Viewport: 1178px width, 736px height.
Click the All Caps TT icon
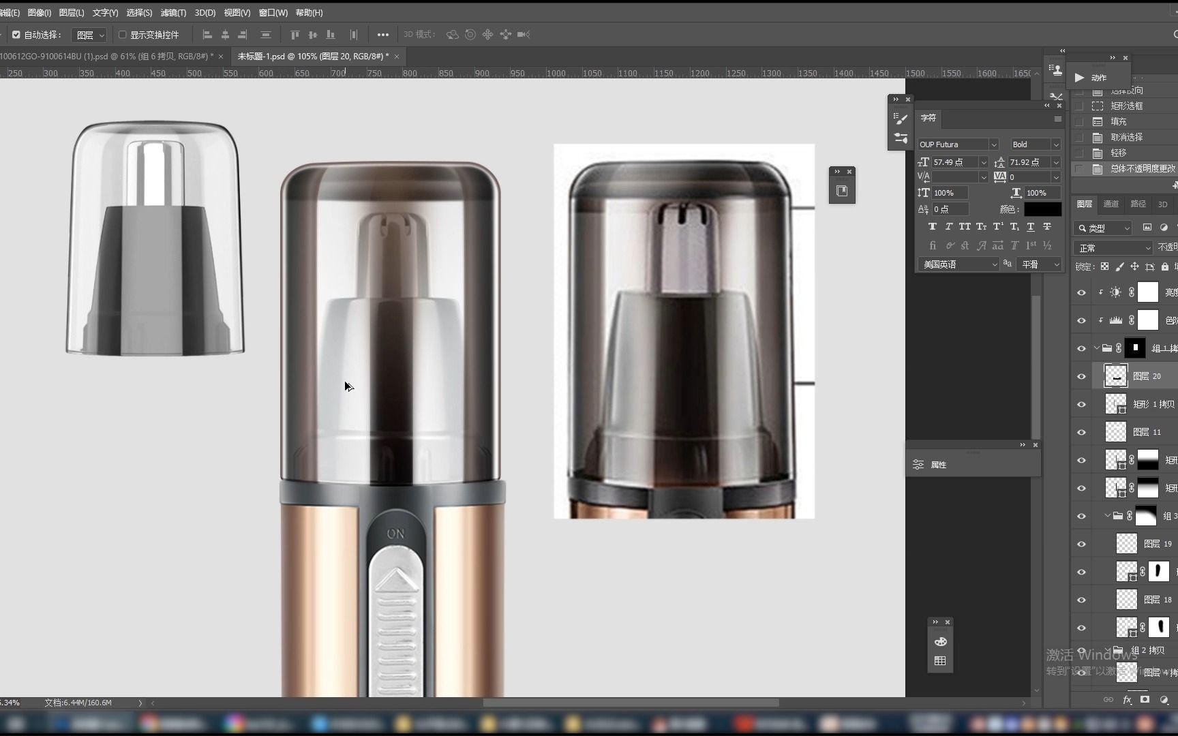coord(965,226)
